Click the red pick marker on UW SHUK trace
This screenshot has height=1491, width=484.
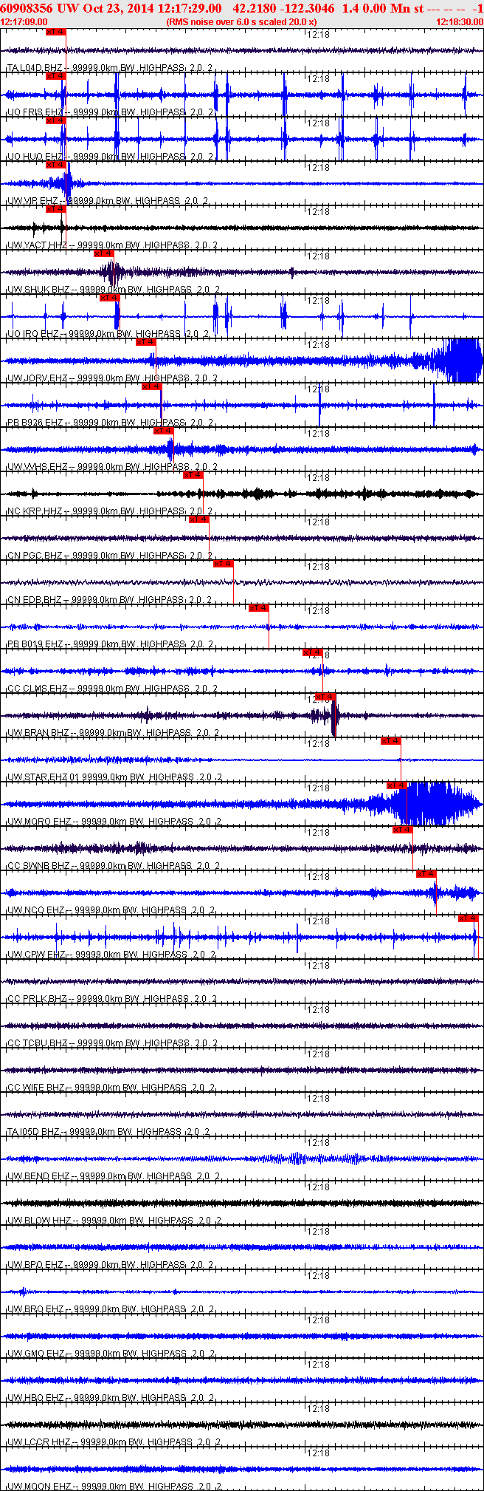click(x=104, y=253)
